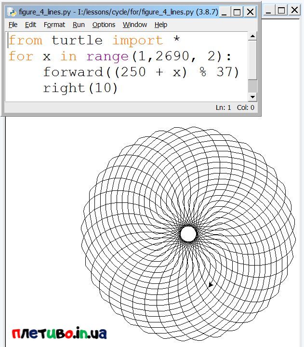Click the 'right(10)' code line
The image size is (304, 347).
80,88
